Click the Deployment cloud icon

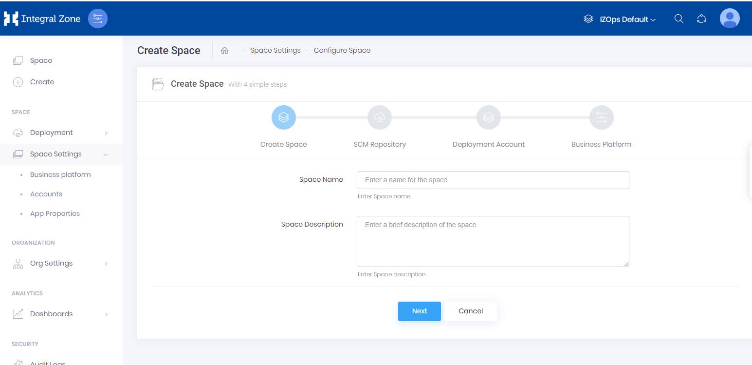(x=18, y=133)
